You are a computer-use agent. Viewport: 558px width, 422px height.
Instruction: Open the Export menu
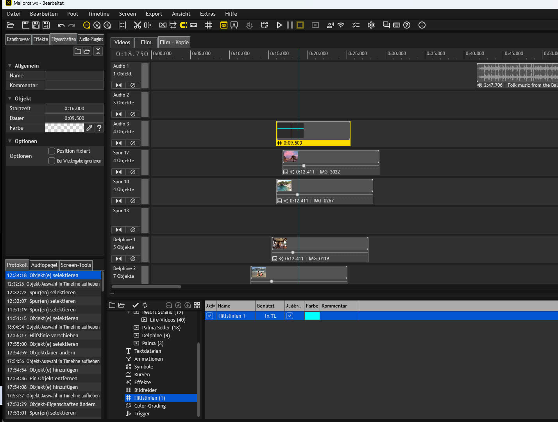(x=154, y=14)
